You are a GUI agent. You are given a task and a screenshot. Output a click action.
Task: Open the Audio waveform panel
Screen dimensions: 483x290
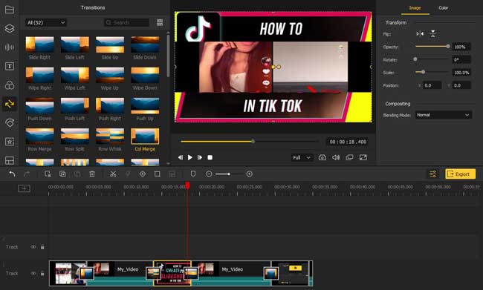click(10, 47)
